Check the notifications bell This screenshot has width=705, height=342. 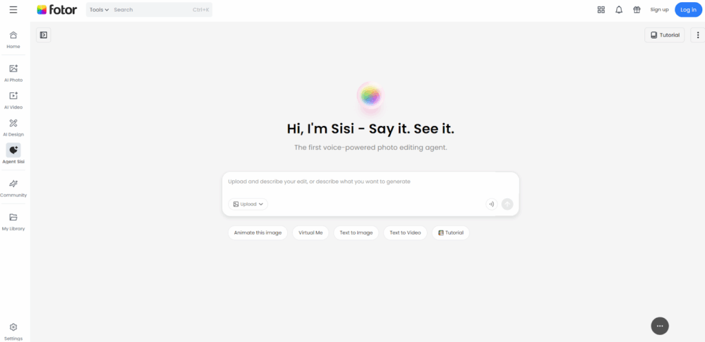pos(619,10)
